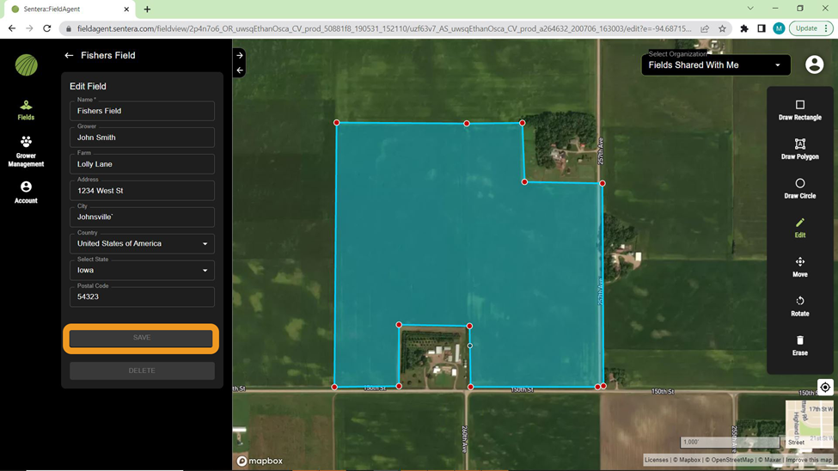Collapse side panel with arrow toggle
The image size is (838, 471).
[x=240, y=70]
